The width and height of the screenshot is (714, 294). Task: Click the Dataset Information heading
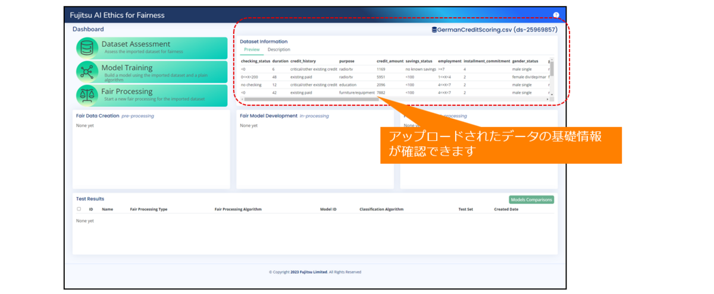[x=264, y=42]
